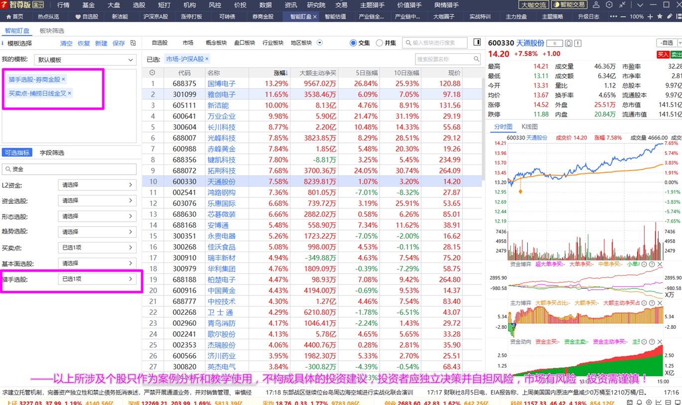Click the star favorite icon in tab bar

[660, 16]
